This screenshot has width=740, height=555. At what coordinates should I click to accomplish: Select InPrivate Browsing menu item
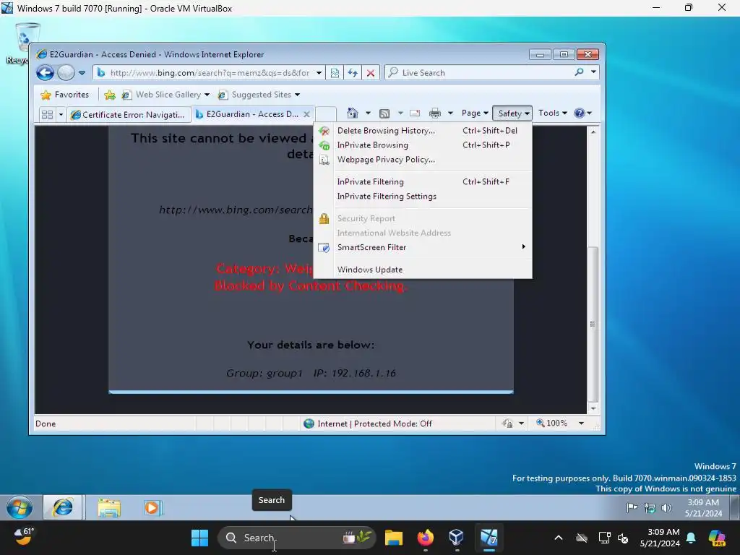point(423,145)
